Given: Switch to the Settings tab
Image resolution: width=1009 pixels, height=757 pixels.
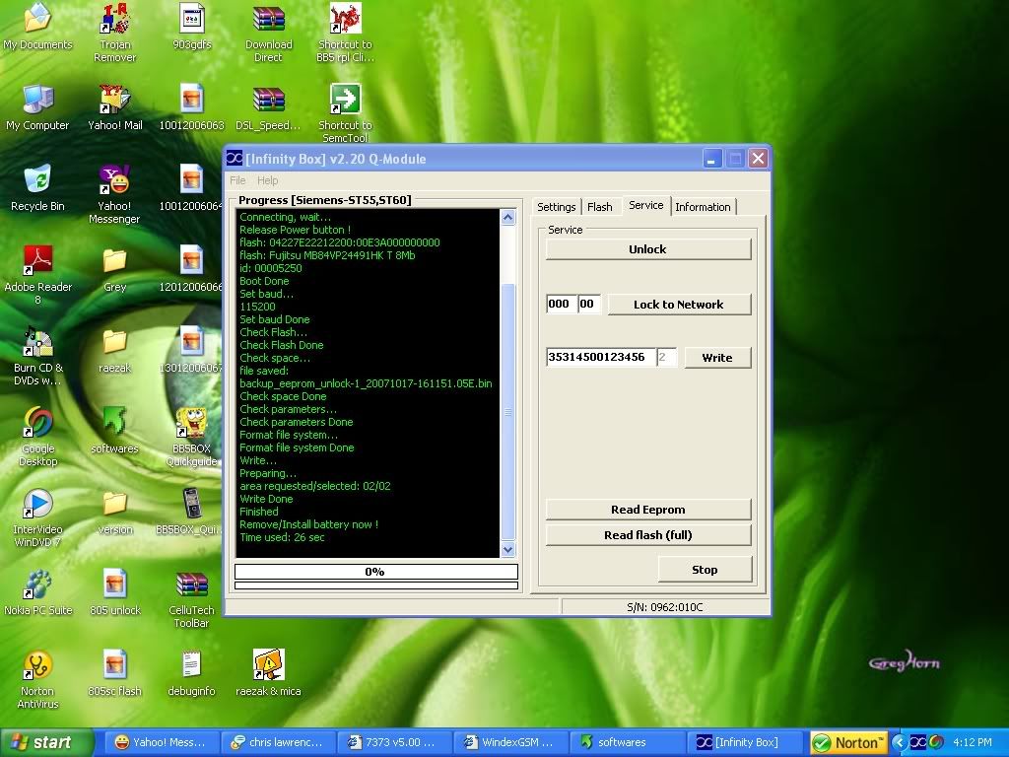Looking at the screenshot, I should click(556, 207).
